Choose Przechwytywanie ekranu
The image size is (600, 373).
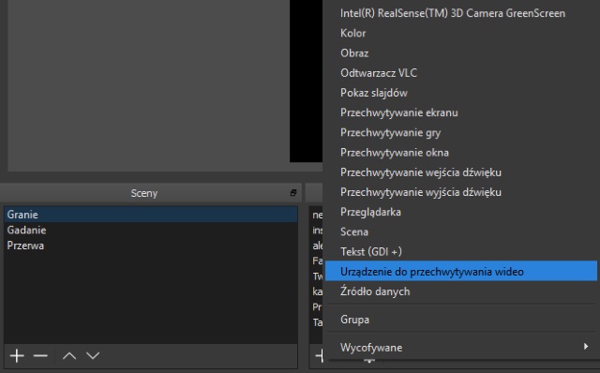(461, 112)
